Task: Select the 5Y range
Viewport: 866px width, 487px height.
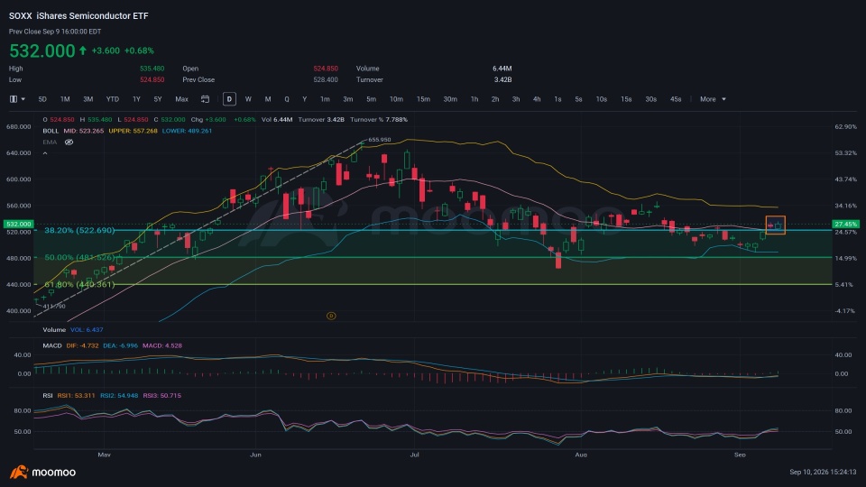Action: point(158,99)
